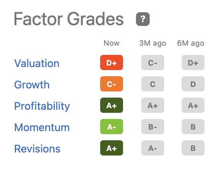Click the Factor Grades help question-mark icon
The width and height of the screenshot is (219, 170).
[143, 19]
